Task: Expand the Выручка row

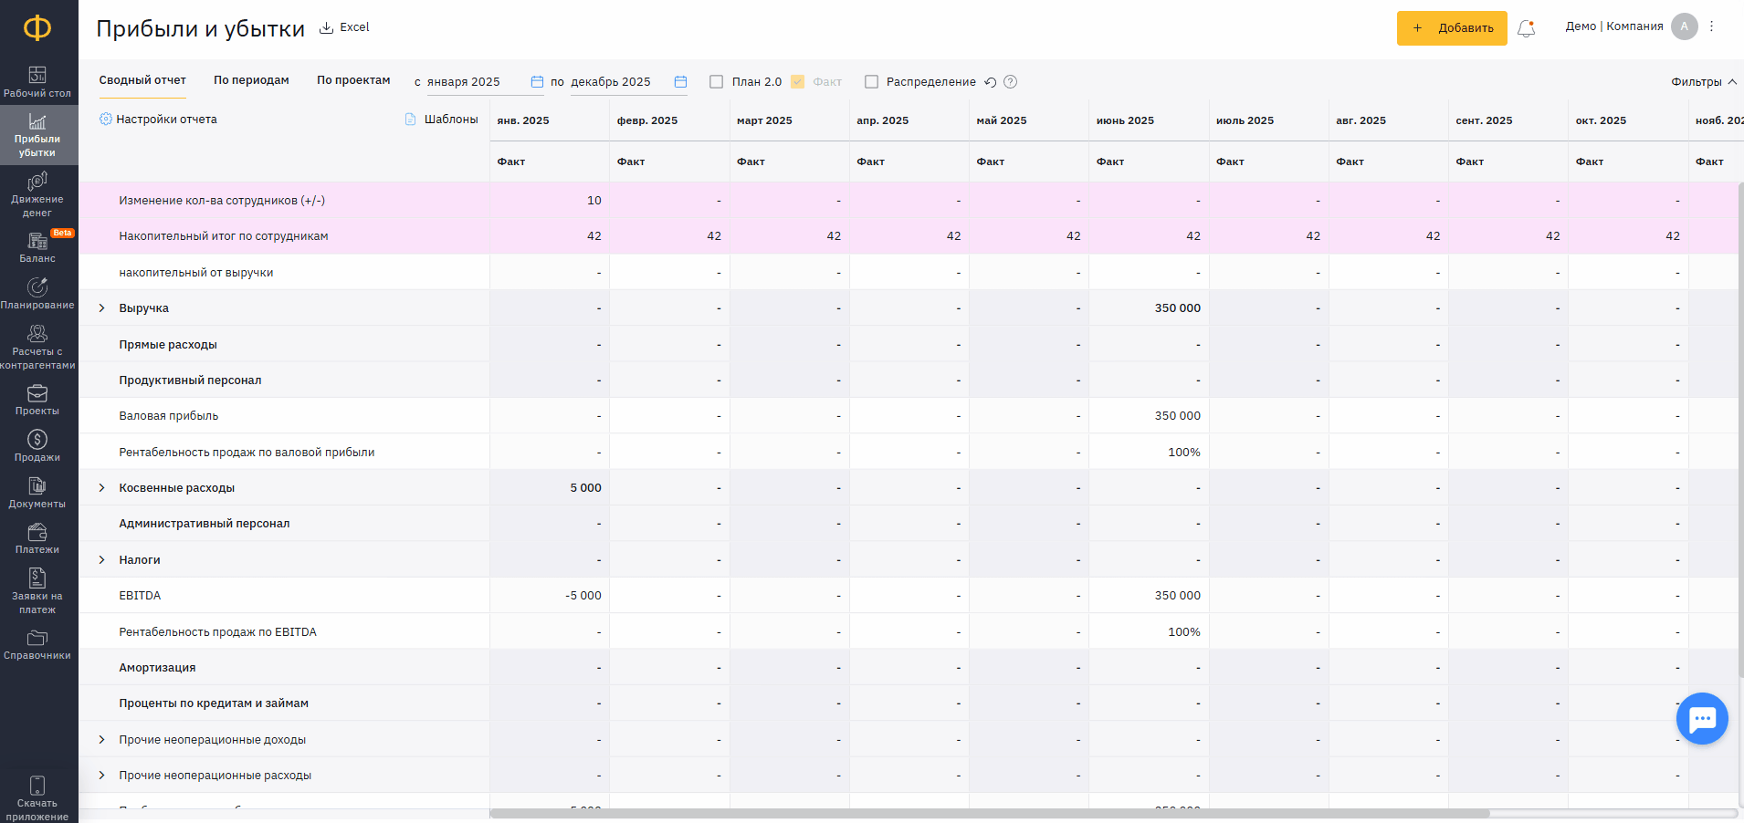Action: [x=101, y=308]
